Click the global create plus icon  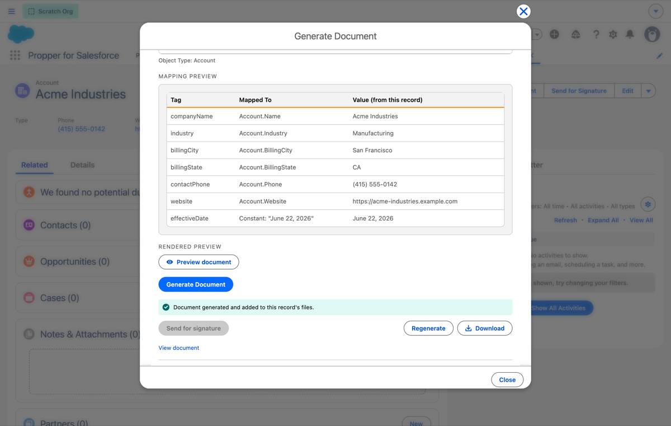(554, 34)
